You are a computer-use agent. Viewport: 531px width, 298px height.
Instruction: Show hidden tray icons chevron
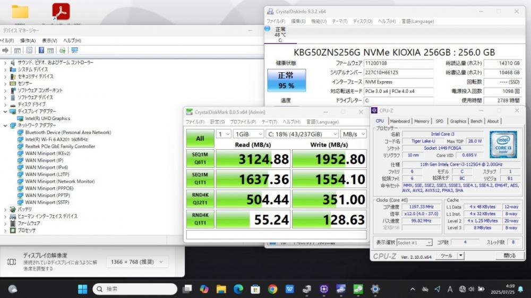[413, 289]
